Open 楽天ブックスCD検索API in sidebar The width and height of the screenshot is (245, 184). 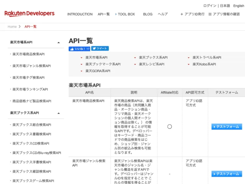point(31,143)
